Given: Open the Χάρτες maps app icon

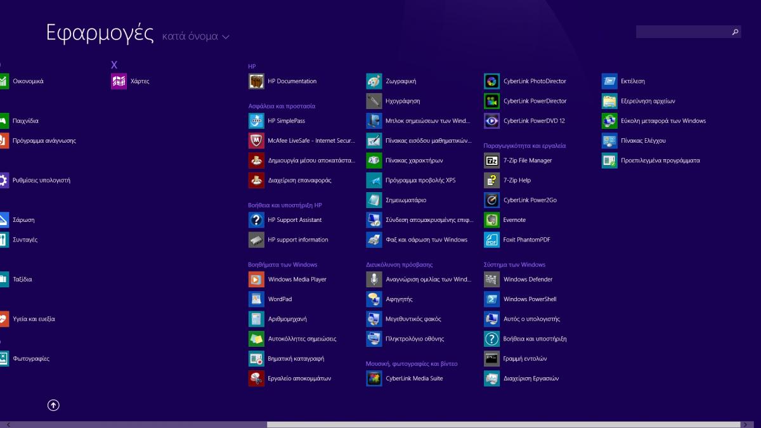Looking at the screenshot, I should coord(119,81).
